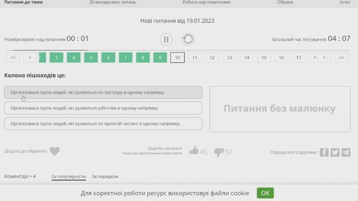358x201 pixels.
Task: Choose answer about проїзній частині
Action: (103, 123)
